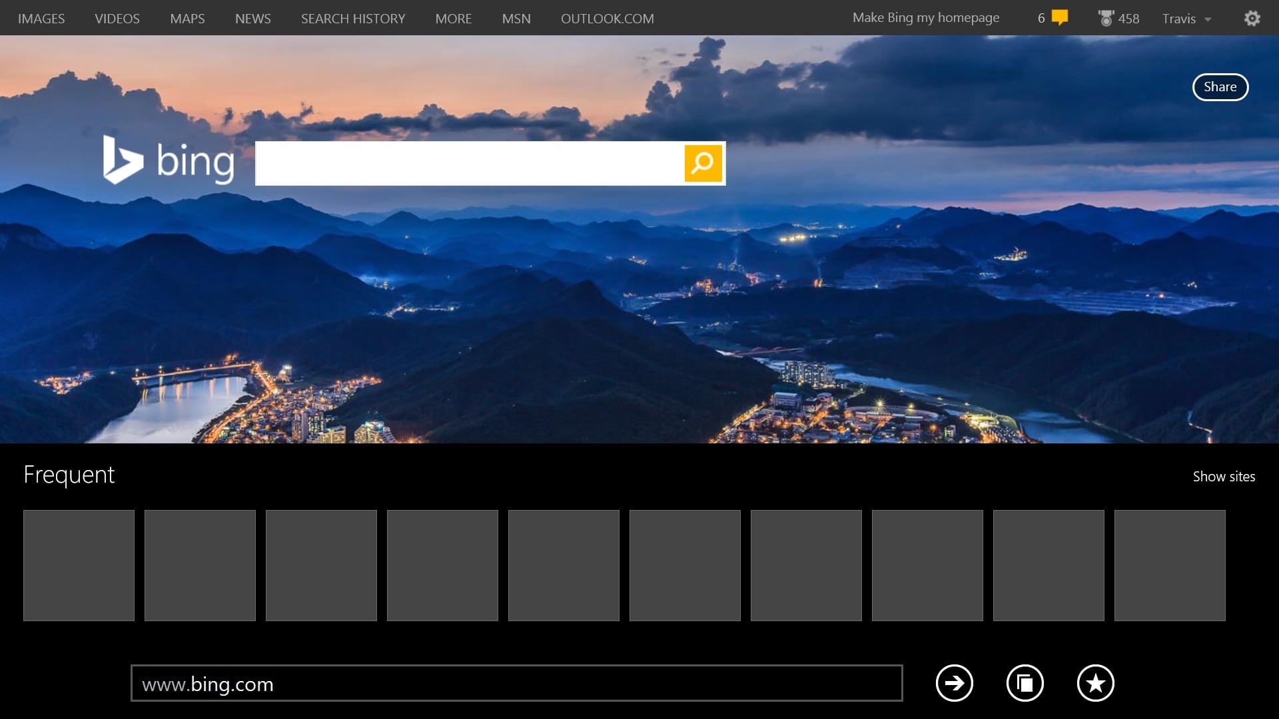Go to the NEWS section
1279x719 pixels.
pyautogui.click(x=252, y=18)
